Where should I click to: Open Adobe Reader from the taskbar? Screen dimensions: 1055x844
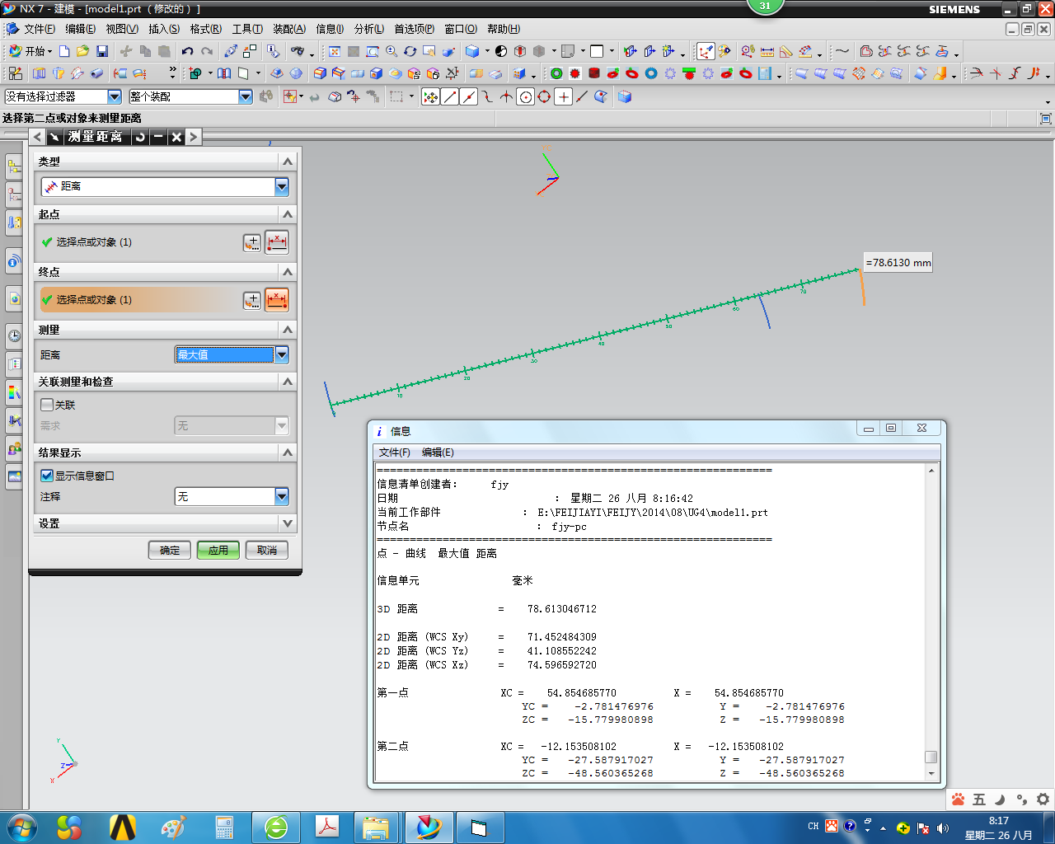click(328, 827)
